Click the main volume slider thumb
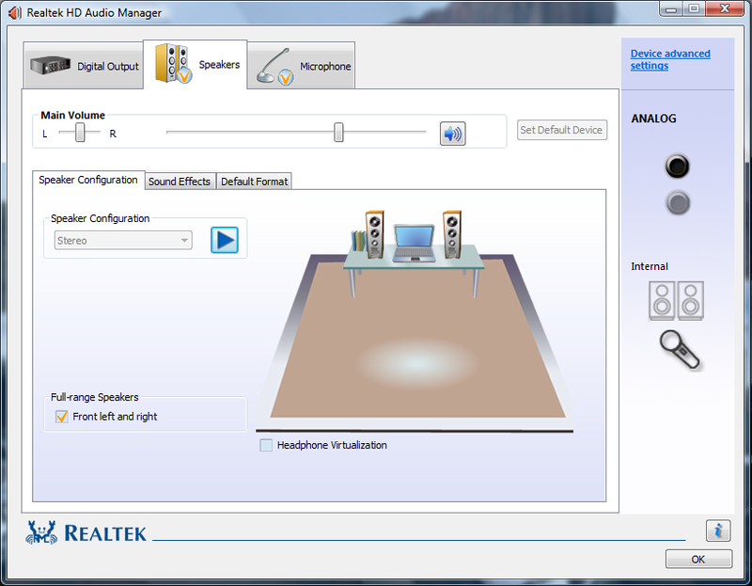Viewport: 752px width, 586px height. point(338,132)
